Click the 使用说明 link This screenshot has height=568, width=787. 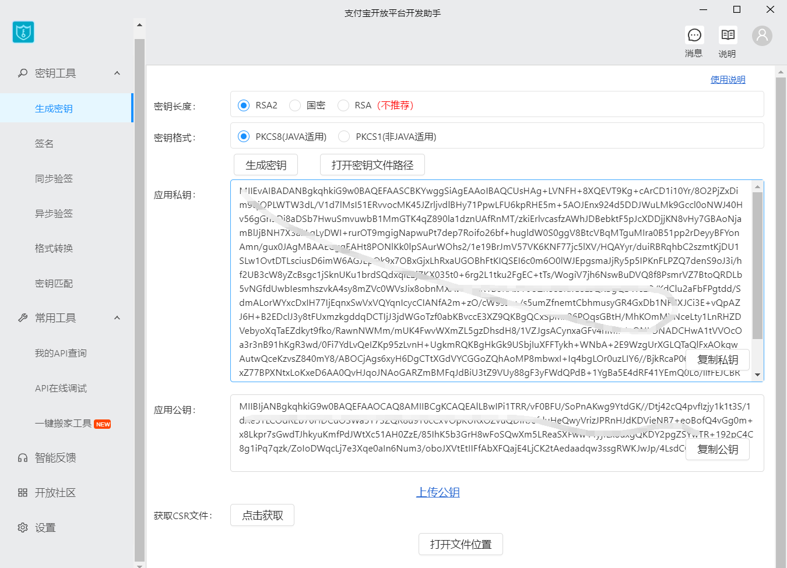pyautogui.click(x=728, y=79)
